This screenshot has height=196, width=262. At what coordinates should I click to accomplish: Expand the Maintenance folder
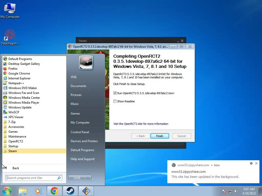[x=15, y=136]
